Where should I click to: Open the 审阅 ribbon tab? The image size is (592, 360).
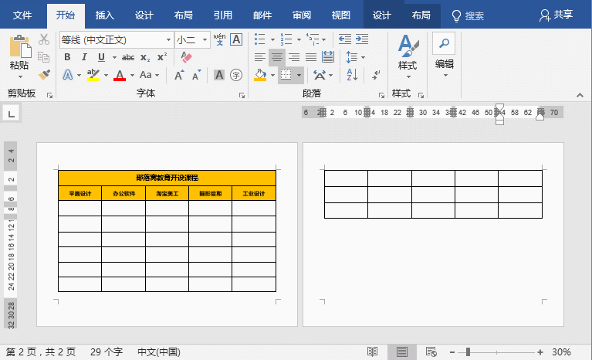[x=303, y=15]
